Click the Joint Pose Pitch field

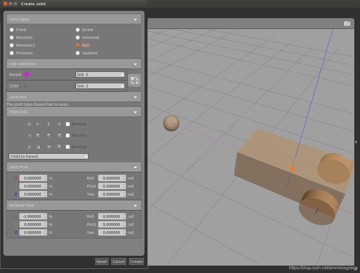[x=112, y=186]
